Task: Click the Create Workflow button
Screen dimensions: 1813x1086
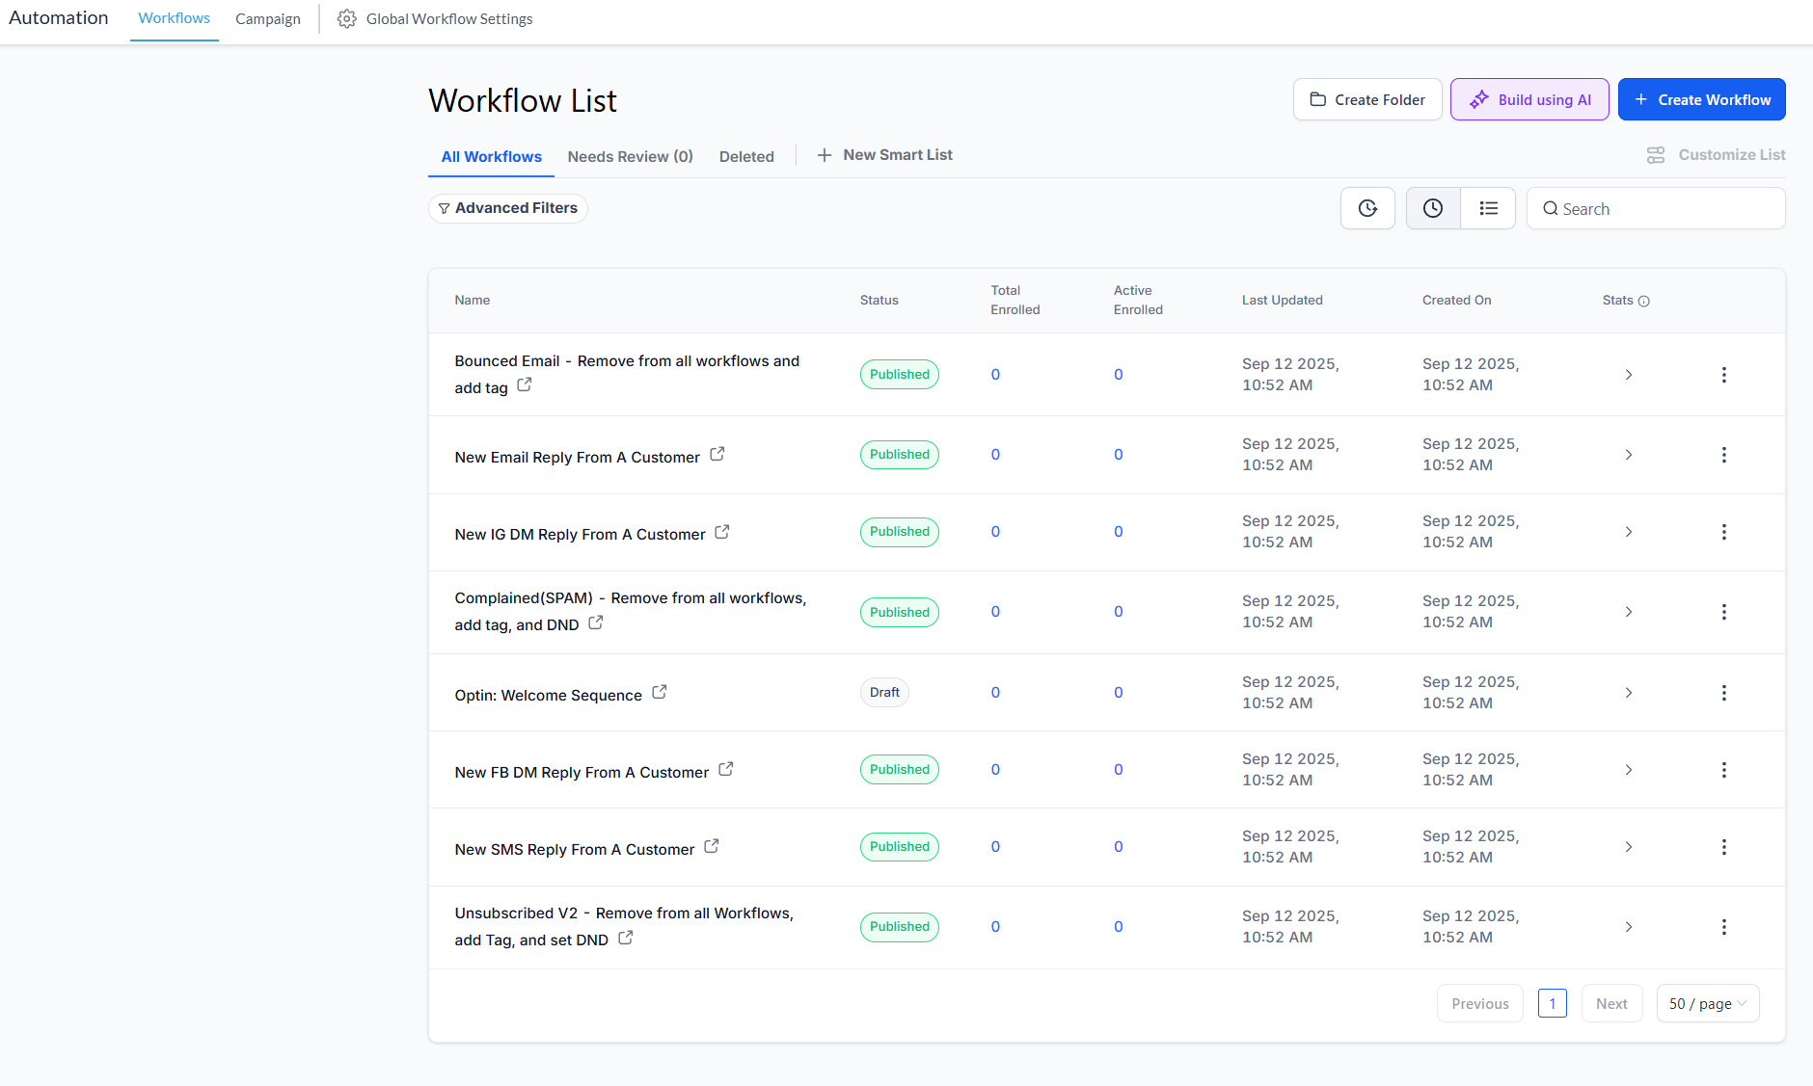Action: pos(1701,99)
